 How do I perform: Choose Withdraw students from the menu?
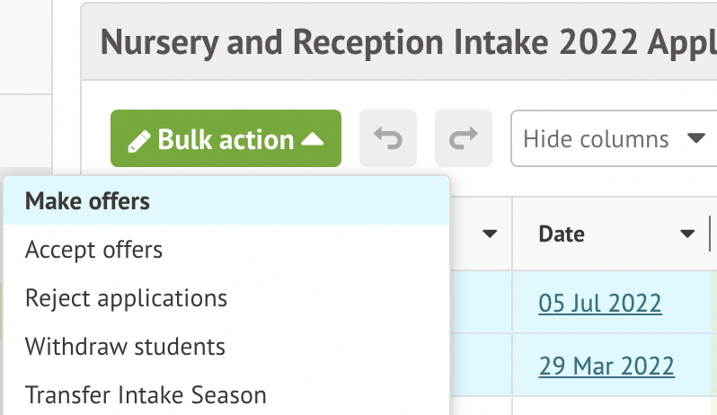click(125, 346)
